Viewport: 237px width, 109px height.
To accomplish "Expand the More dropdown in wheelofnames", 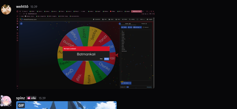I will pos(142,19).
